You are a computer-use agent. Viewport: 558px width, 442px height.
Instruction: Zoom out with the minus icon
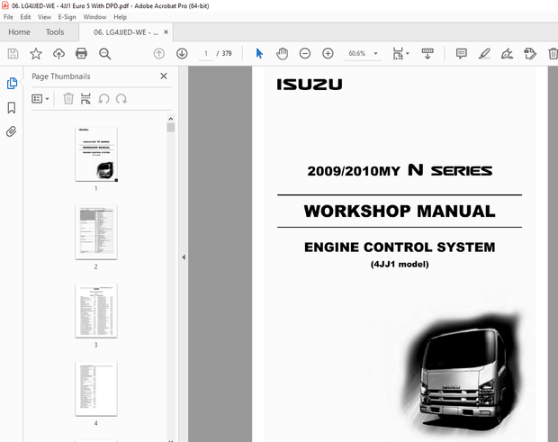click(304, 54)
